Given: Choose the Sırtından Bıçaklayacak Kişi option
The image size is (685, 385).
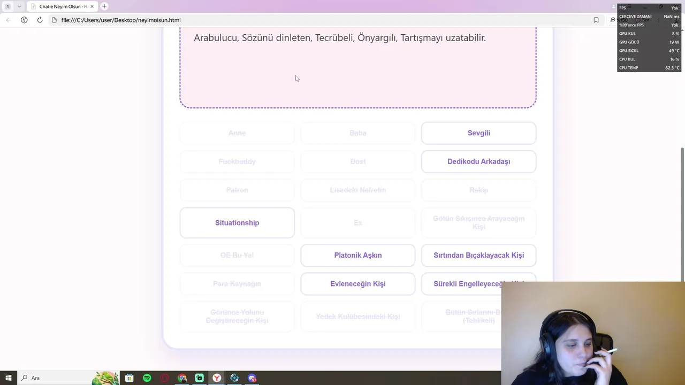Looking at the screenshot, I should pos(478,255).
